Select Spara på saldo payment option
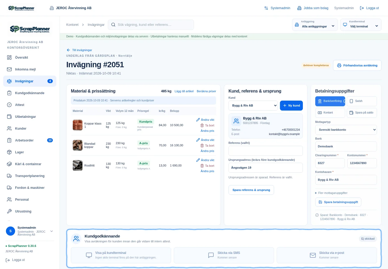The height and width of the screenshot is (269, 388). tap(362, 113)
